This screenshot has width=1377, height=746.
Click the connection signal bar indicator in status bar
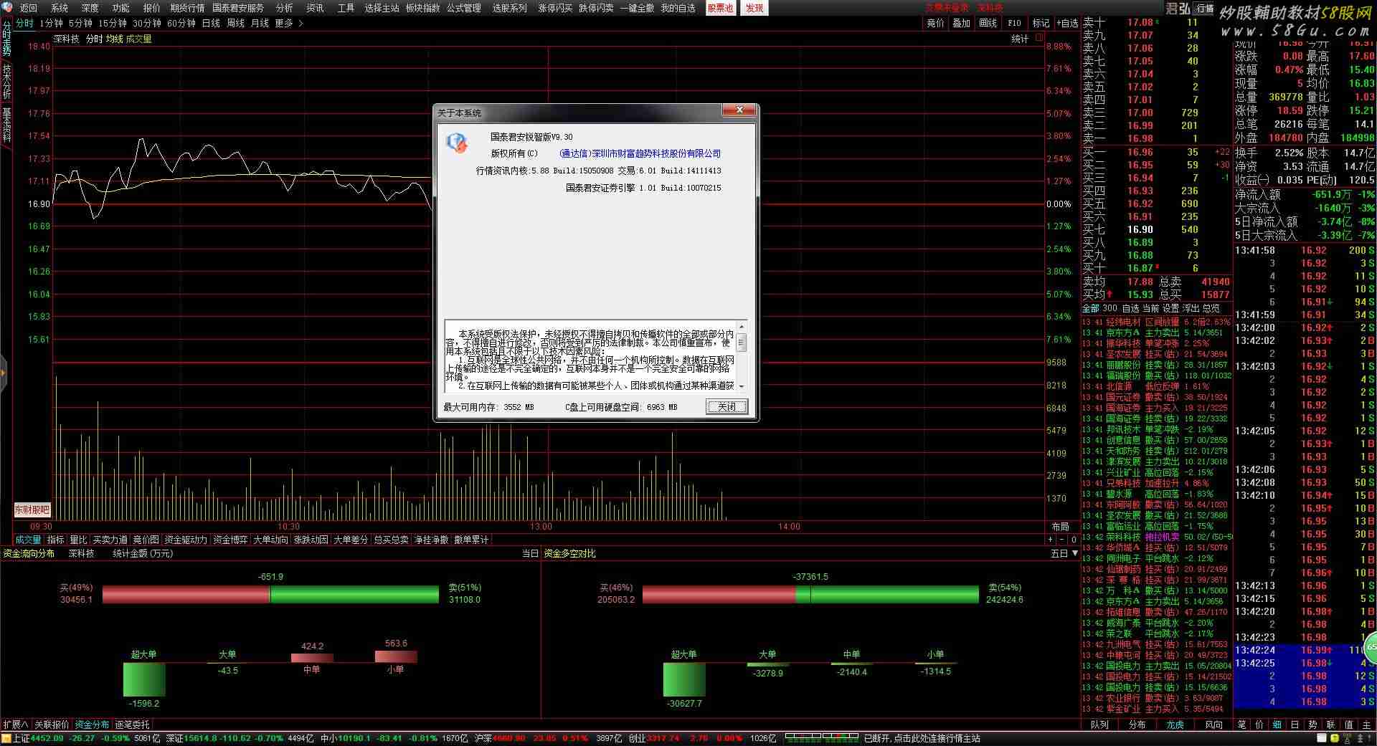pos(822,738)
